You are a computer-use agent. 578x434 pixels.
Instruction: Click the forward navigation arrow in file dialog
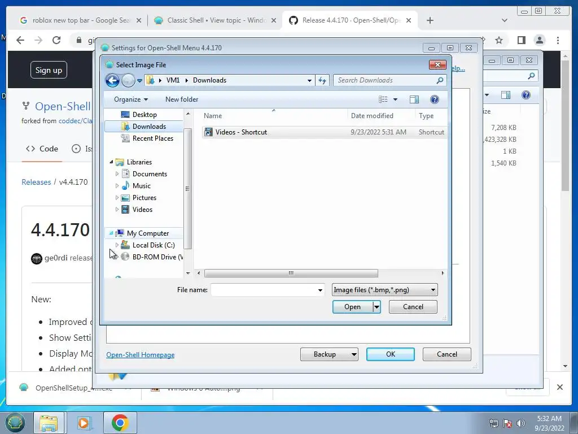pos(128,80)
